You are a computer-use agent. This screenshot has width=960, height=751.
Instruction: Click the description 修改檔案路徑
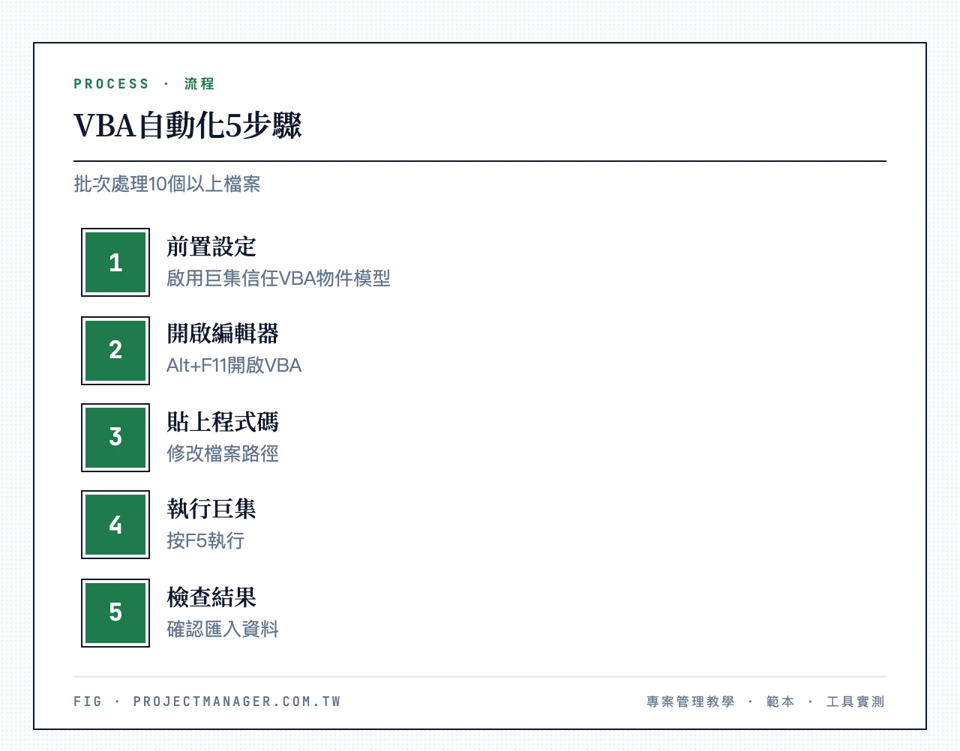[x=223, y=453]
